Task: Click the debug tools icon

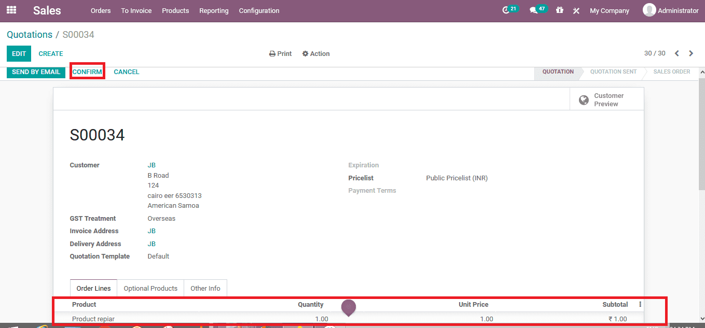Action: point(576,10)
